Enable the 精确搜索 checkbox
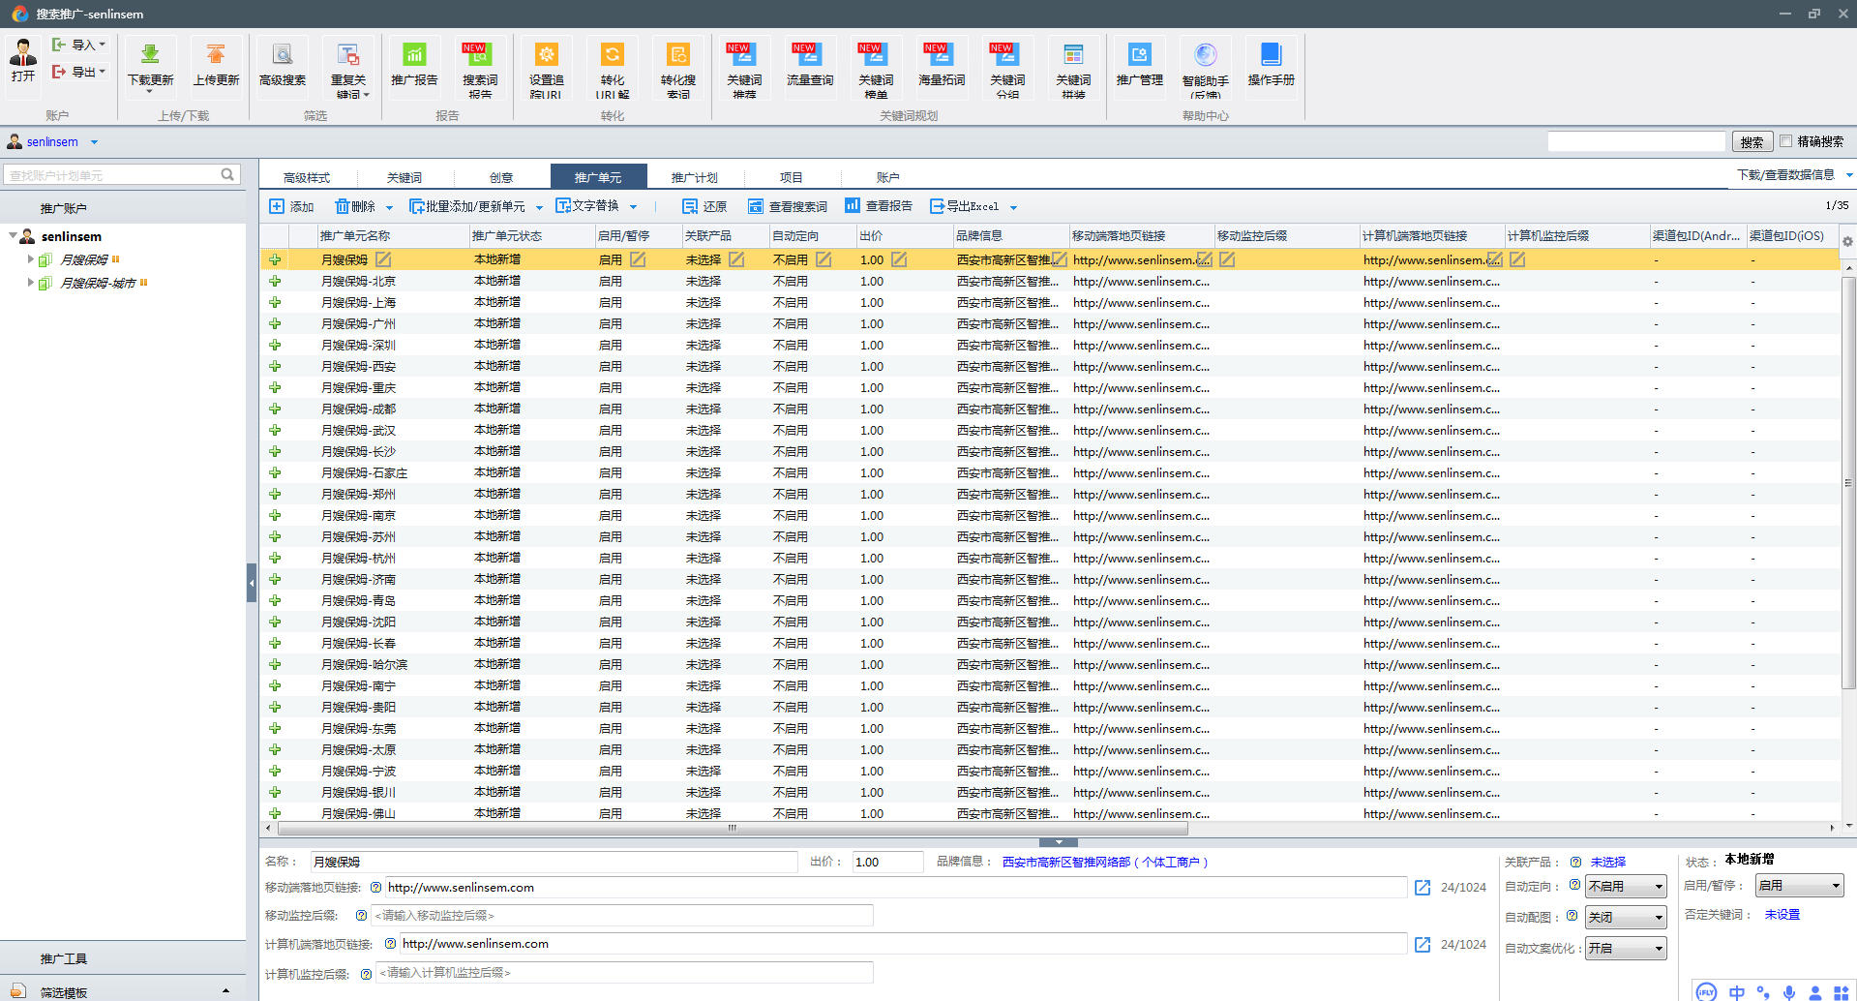The width and height of the screenshot is (1857, 1001). click(x=1786, y=141)
